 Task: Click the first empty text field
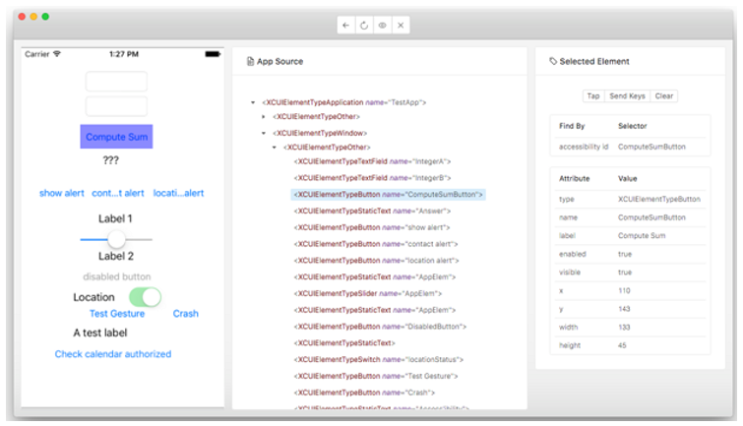(116, 82)
